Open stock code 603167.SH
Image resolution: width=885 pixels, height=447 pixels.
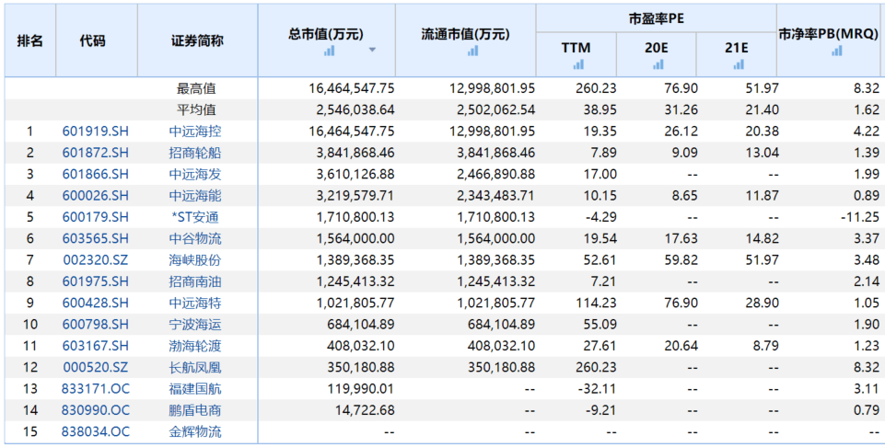coord(96,346)
